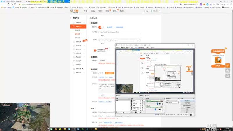Screen dimensions: 233x131
Task: Close the Douyu companion floating card
Action: (226, 49)
